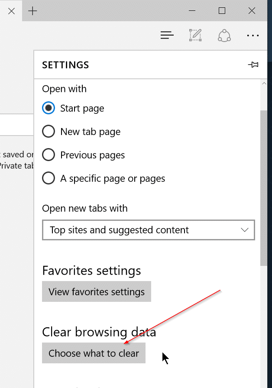272x388 pixels.
Task: Open the More actions ellipsis menu
Action: [x=253, y=36]
